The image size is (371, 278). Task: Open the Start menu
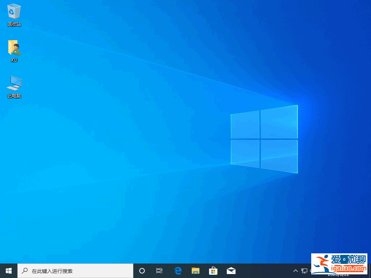coord(8,270)
